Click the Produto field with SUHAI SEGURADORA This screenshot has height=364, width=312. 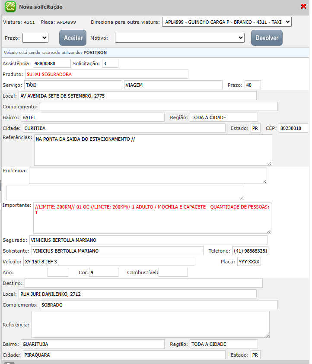pyautogui.click(x=106, y=74)
